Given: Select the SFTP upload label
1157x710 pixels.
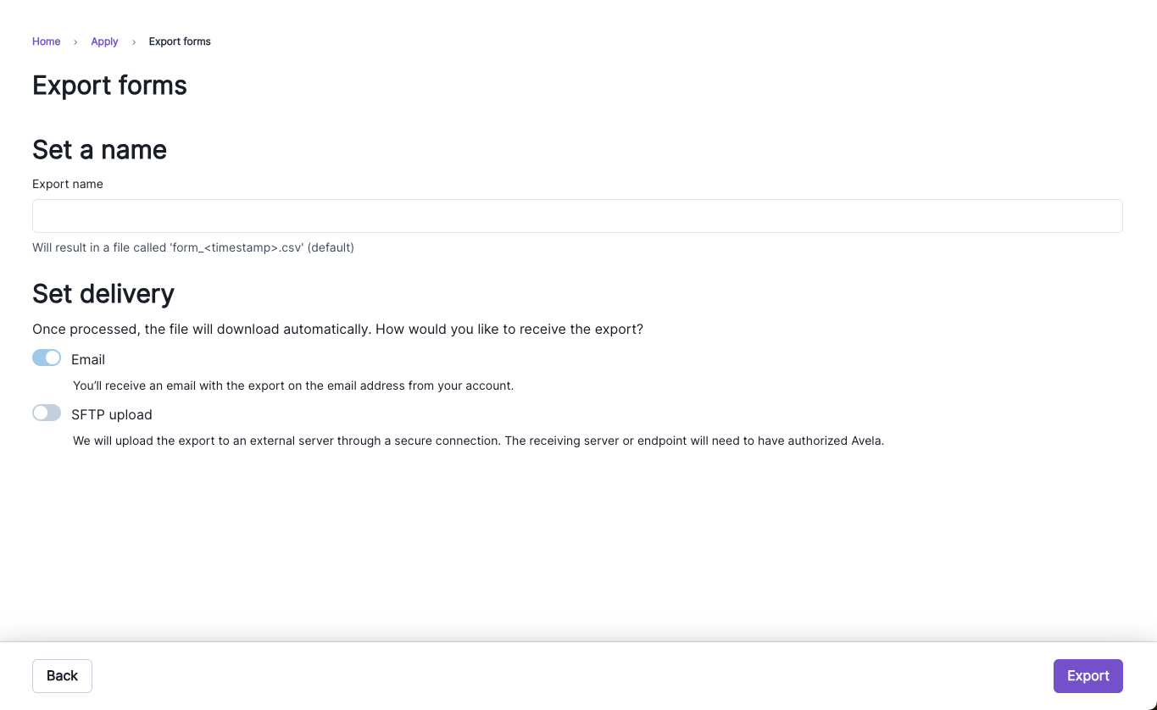Looking at the screenshot, I should (112, 414).
